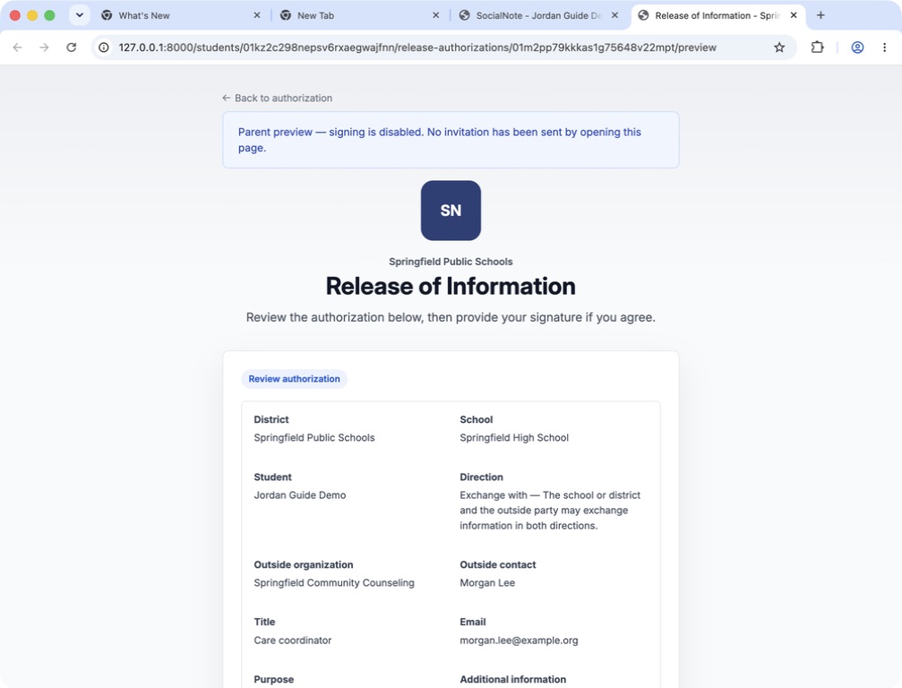Click the Release of Information heading
902x688 pixels.
(451, 286)
